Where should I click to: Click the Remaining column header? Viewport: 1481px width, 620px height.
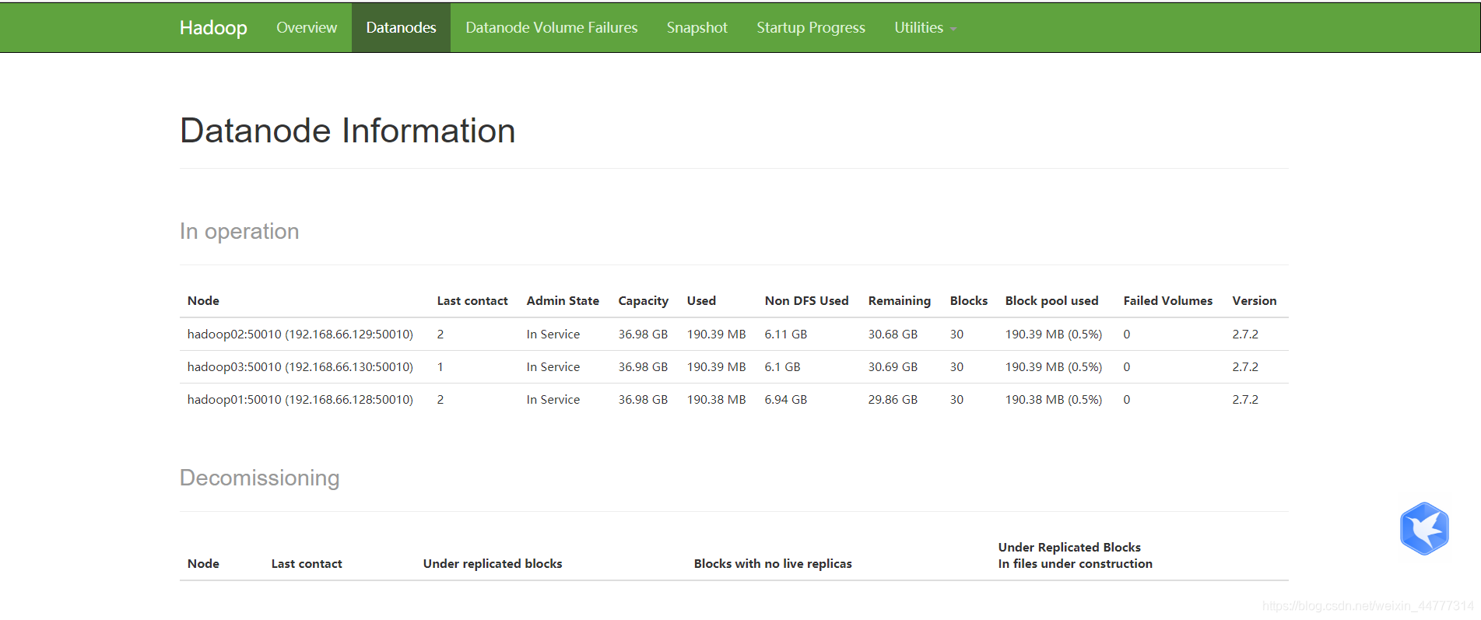click(x=900, y=301)
